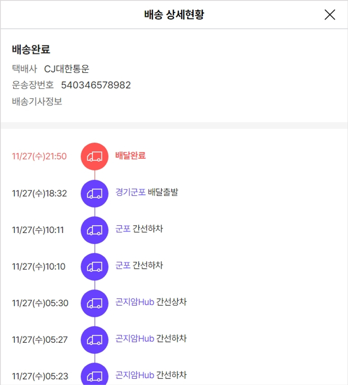The width and height of the screenshot is (348, 385).
Task: Click the truck icon on the 05:27 row
Action: [95, 340]
